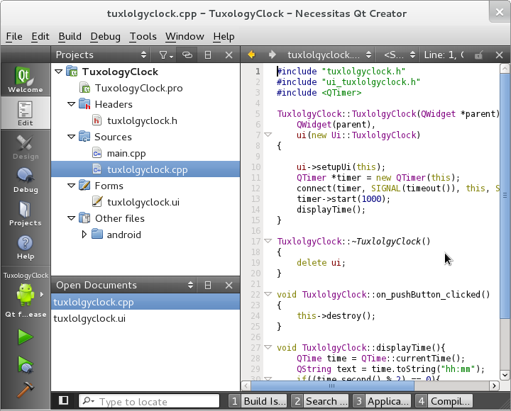The width and height of the screenshot is (511, 411).
Task: Open the Help menu in the menu bar
Action: click(224, 36)
